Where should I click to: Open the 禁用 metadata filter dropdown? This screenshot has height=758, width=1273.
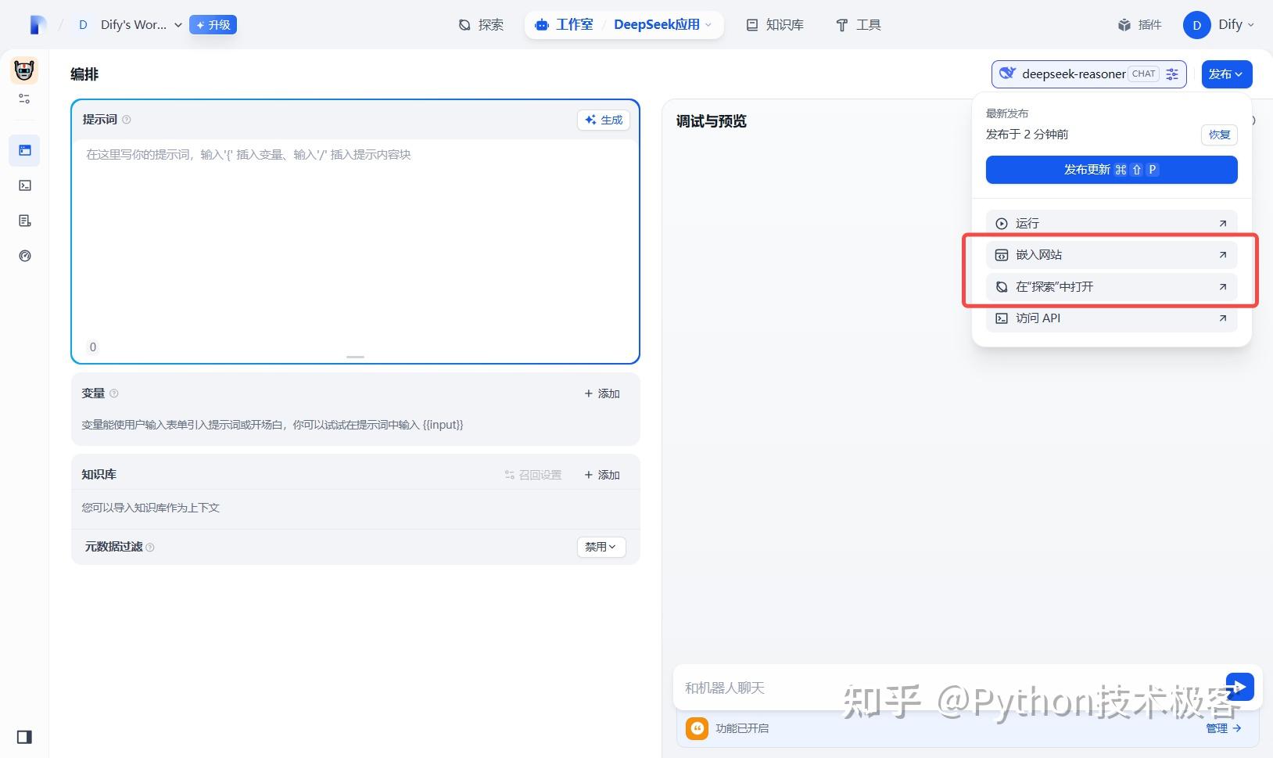(601, 547)
